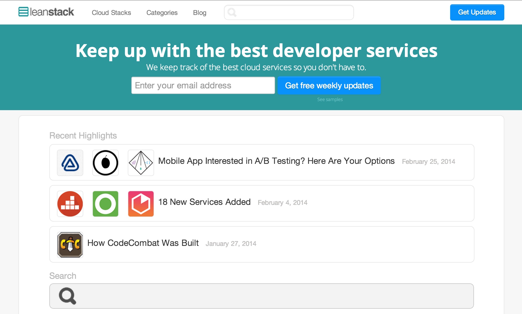This screenshot has height=314, width=522.
Task: Go to the Blog page
Action: point(200,13)
